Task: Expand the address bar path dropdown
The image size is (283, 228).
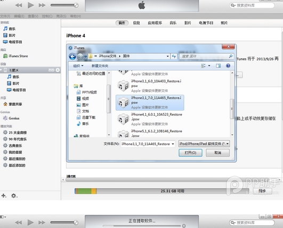Action: pyautogui.click(x=168, y=56)
